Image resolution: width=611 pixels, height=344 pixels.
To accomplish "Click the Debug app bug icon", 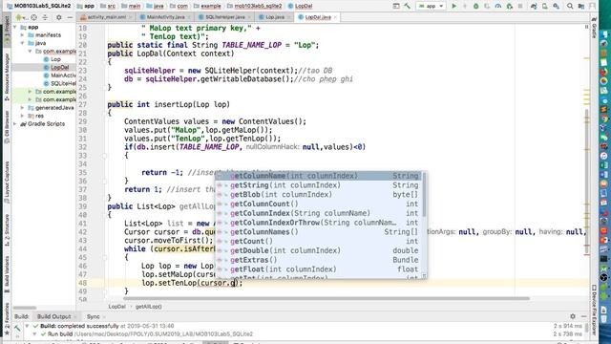I will click(x=475, y=6).
